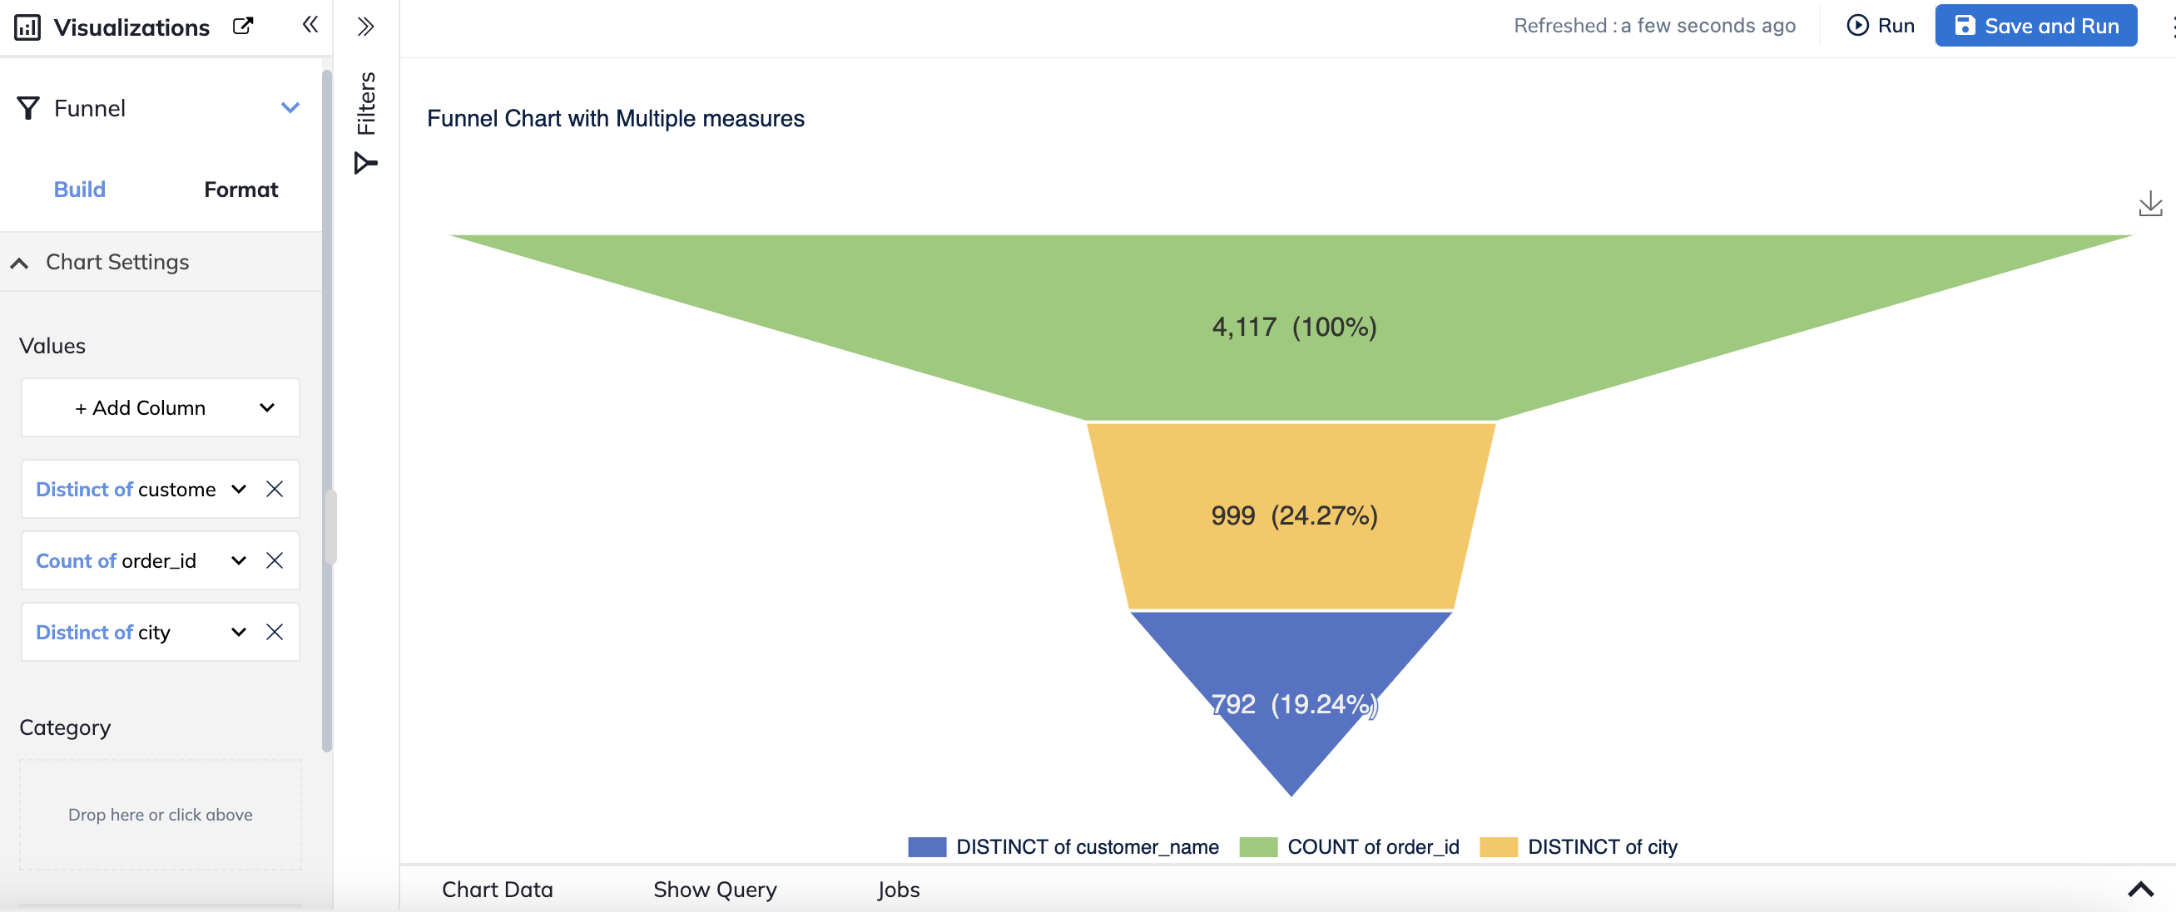
Task: Collapse the Chart Settings section
Action: pos(19,264)
